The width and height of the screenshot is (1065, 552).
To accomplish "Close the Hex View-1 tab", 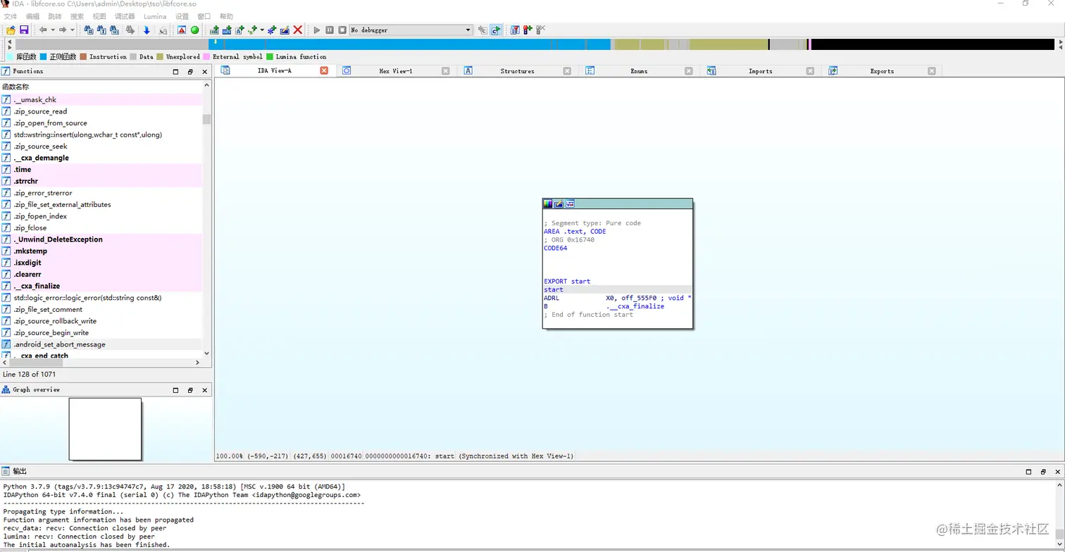I will click(446, 71).
